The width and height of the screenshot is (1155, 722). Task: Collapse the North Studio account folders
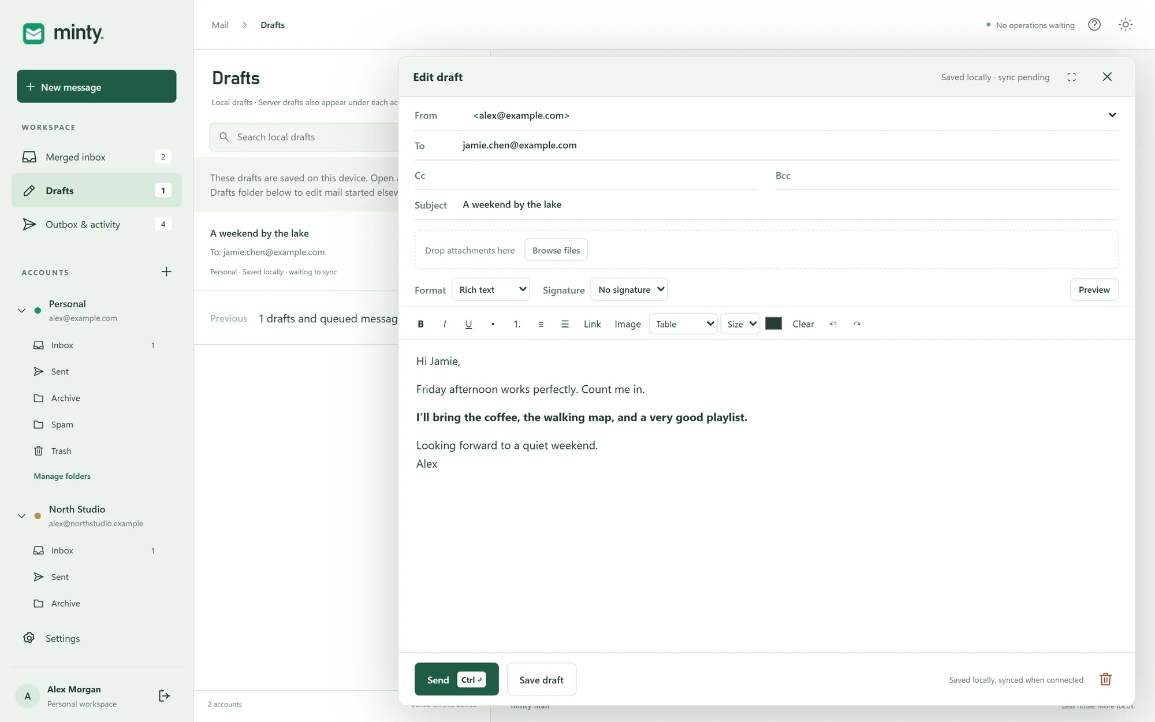coord(21,516)
